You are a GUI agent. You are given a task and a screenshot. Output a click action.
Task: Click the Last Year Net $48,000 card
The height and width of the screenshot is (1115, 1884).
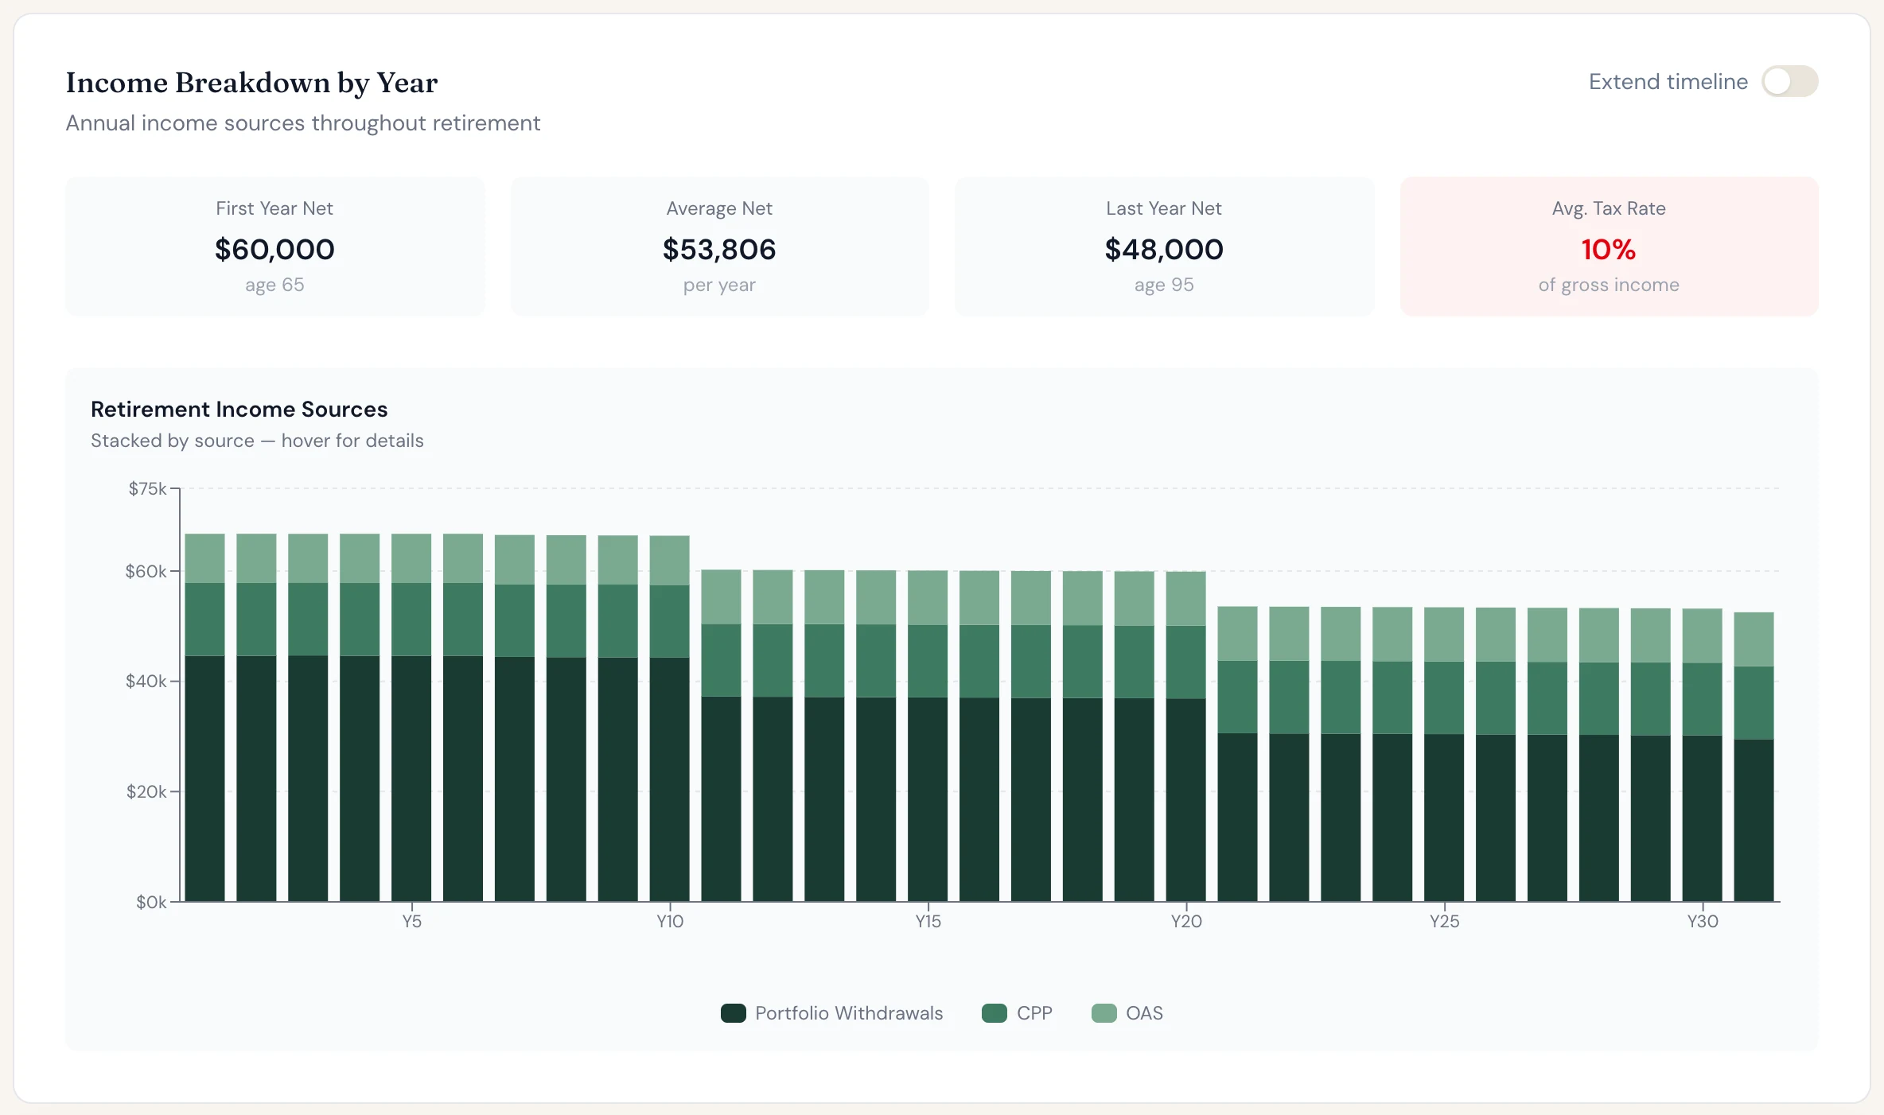pyautogui.click(x=1164, y=247)
